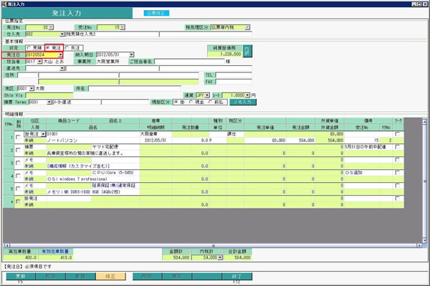Click the 1,226,500 純買掛債務 value
The image size is (430, 286).
point(225,54)
